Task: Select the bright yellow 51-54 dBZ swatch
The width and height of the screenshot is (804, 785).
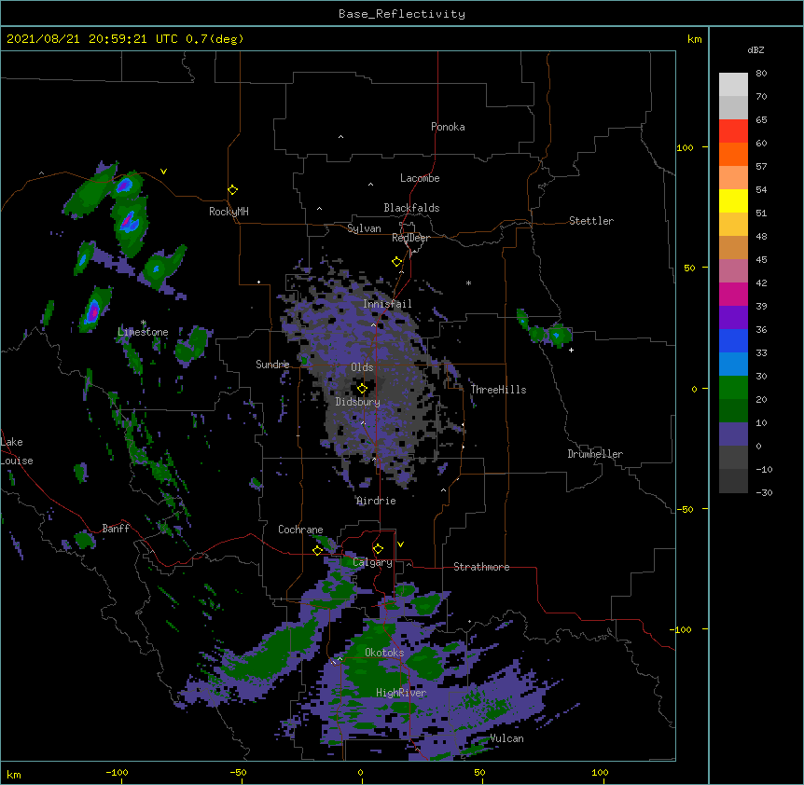Action: (733, 200)
